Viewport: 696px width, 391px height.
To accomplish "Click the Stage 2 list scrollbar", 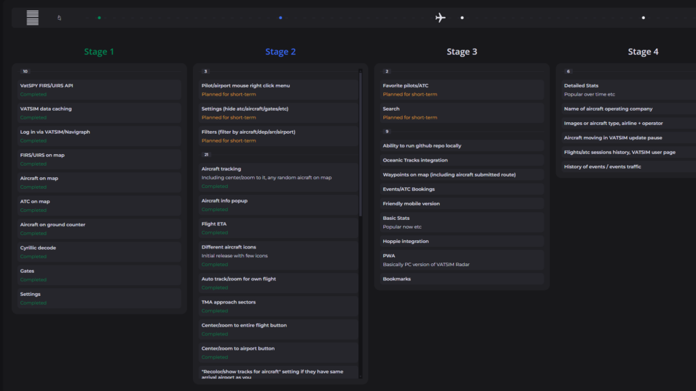I will point(360,204).
